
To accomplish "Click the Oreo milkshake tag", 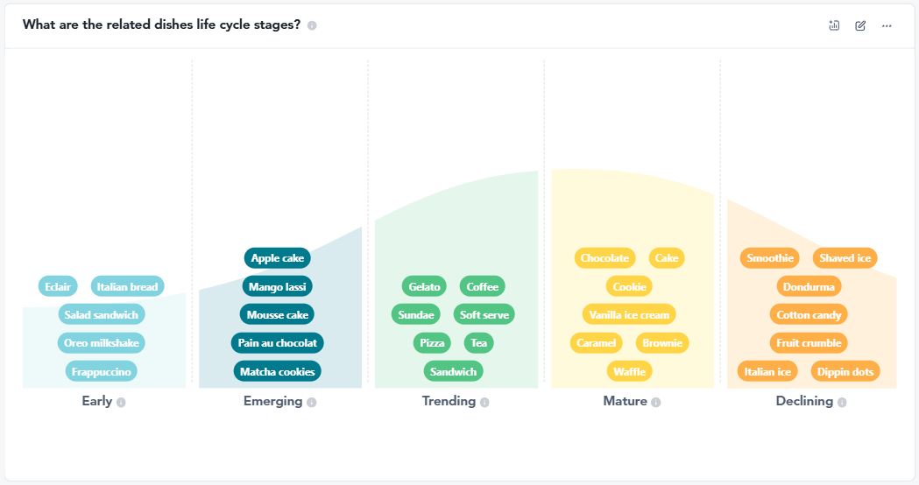I will click(102, 343).
